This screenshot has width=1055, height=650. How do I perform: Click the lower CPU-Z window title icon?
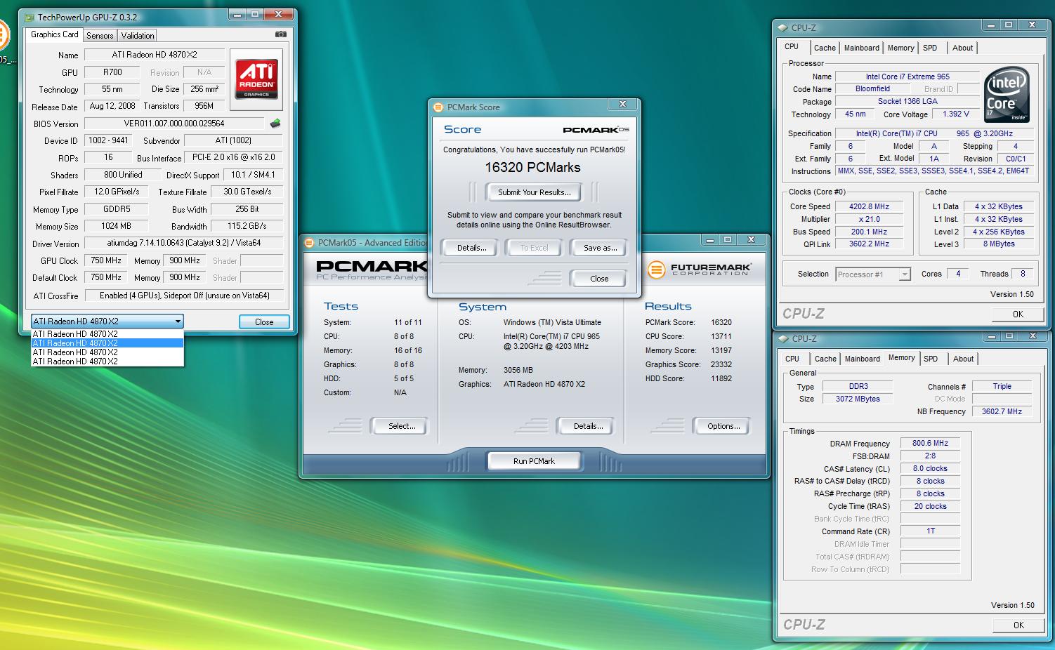(782, 338)
